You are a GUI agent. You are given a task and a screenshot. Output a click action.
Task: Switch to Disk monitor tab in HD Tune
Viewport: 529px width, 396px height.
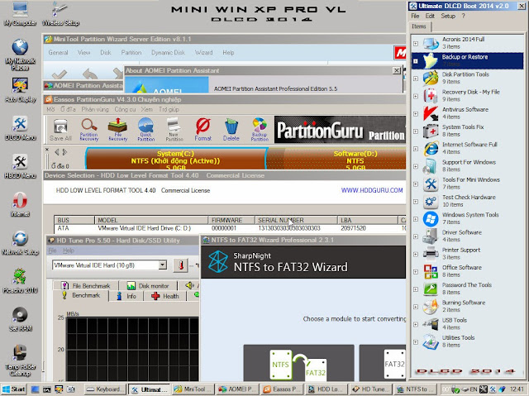[x=148, y=286]
